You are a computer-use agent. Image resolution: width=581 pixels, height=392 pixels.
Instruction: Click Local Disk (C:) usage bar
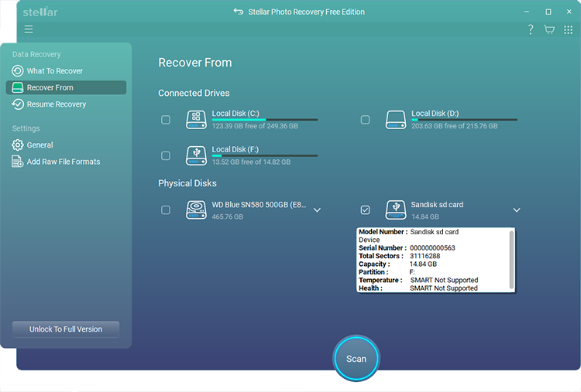click(x=265, y=120)
